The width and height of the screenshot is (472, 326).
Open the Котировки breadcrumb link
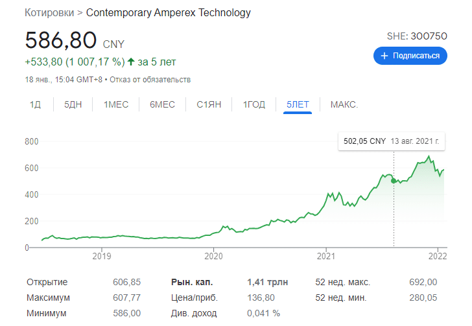(x=49, y=13)
